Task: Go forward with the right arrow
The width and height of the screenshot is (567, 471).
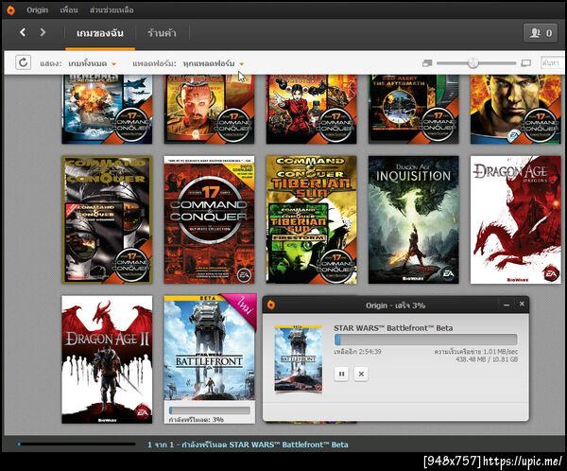Action: click(x=43, y=32)
